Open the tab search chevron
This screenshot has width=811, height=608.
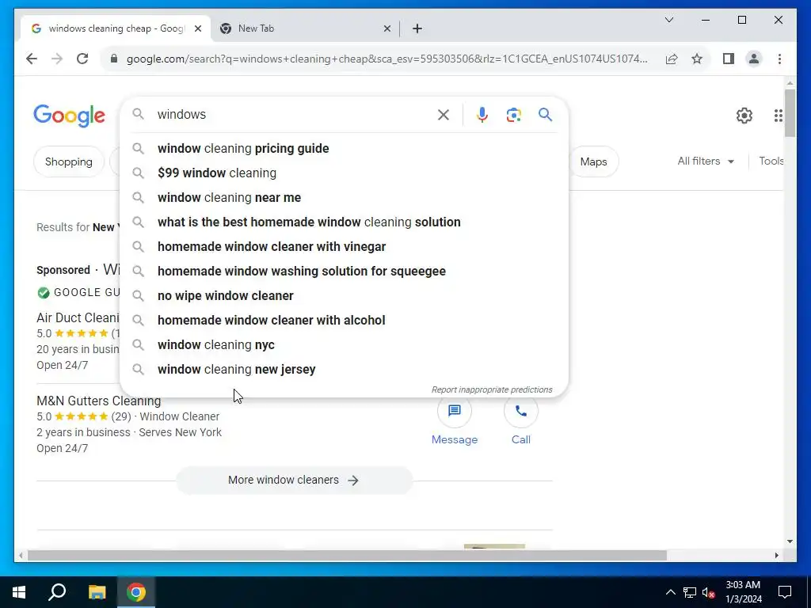coord(668,20)
